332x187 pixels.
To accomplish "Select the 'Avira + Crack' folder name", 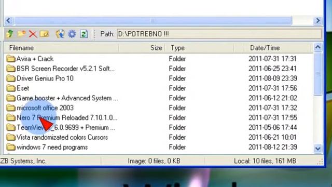I will (x=35, y=59).
